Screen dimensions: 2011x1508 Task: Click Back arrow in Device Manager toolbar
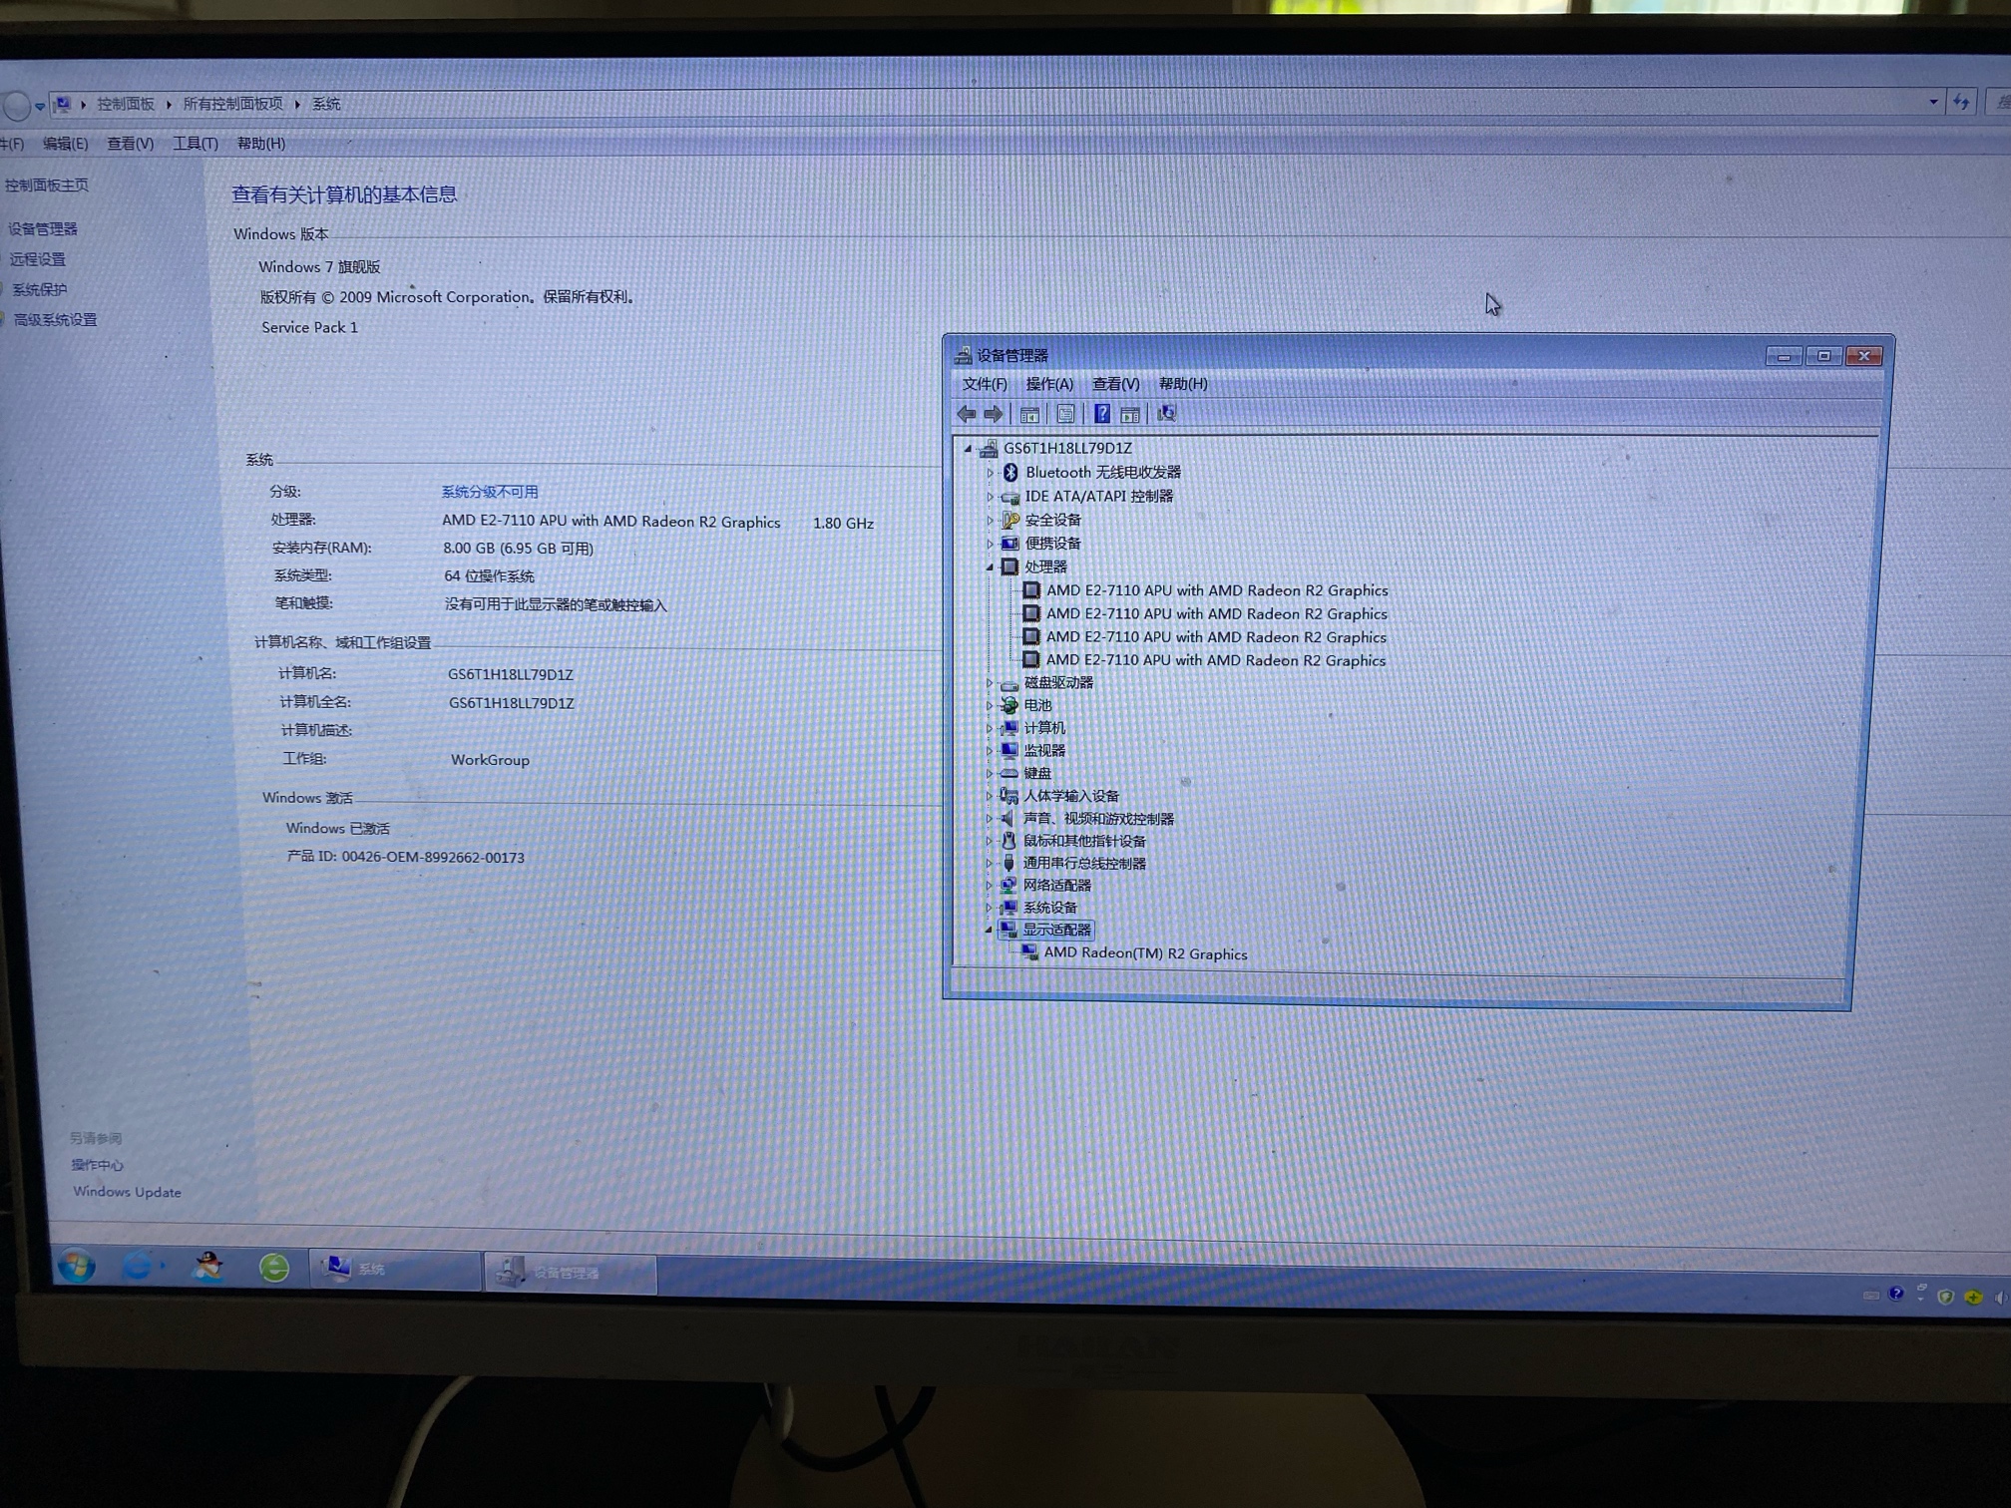coord(966,414)
